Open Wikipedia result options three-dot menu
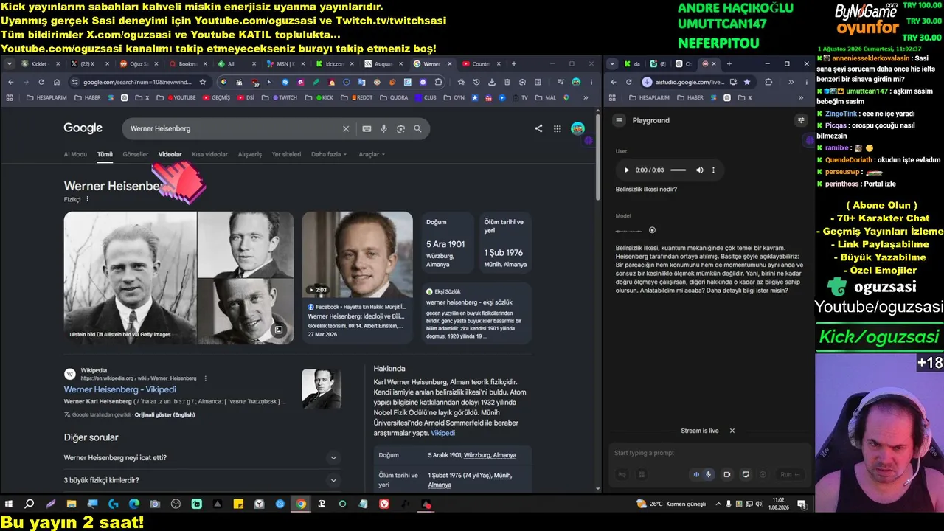 coord(205,378)
